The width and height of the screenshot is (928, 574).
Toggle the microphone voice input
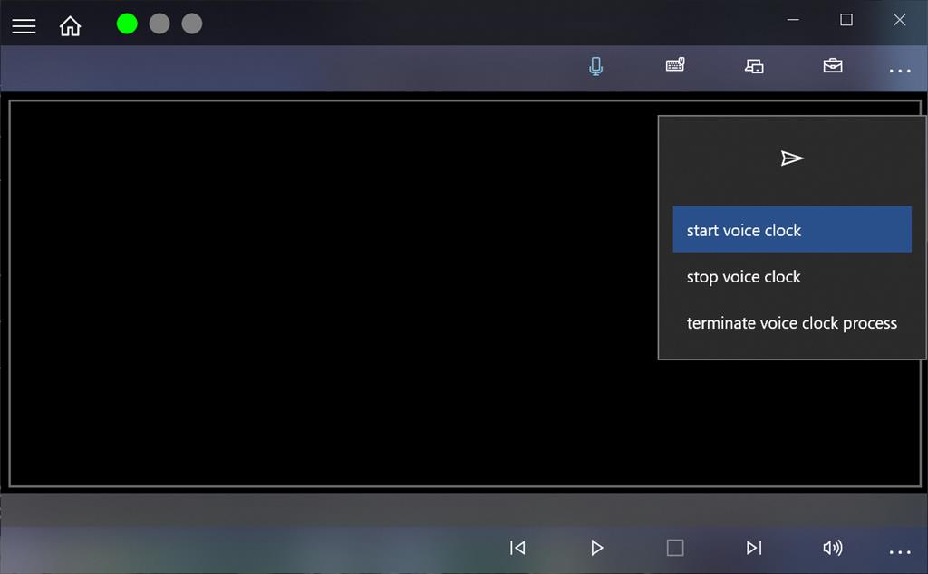pos(595,66)
